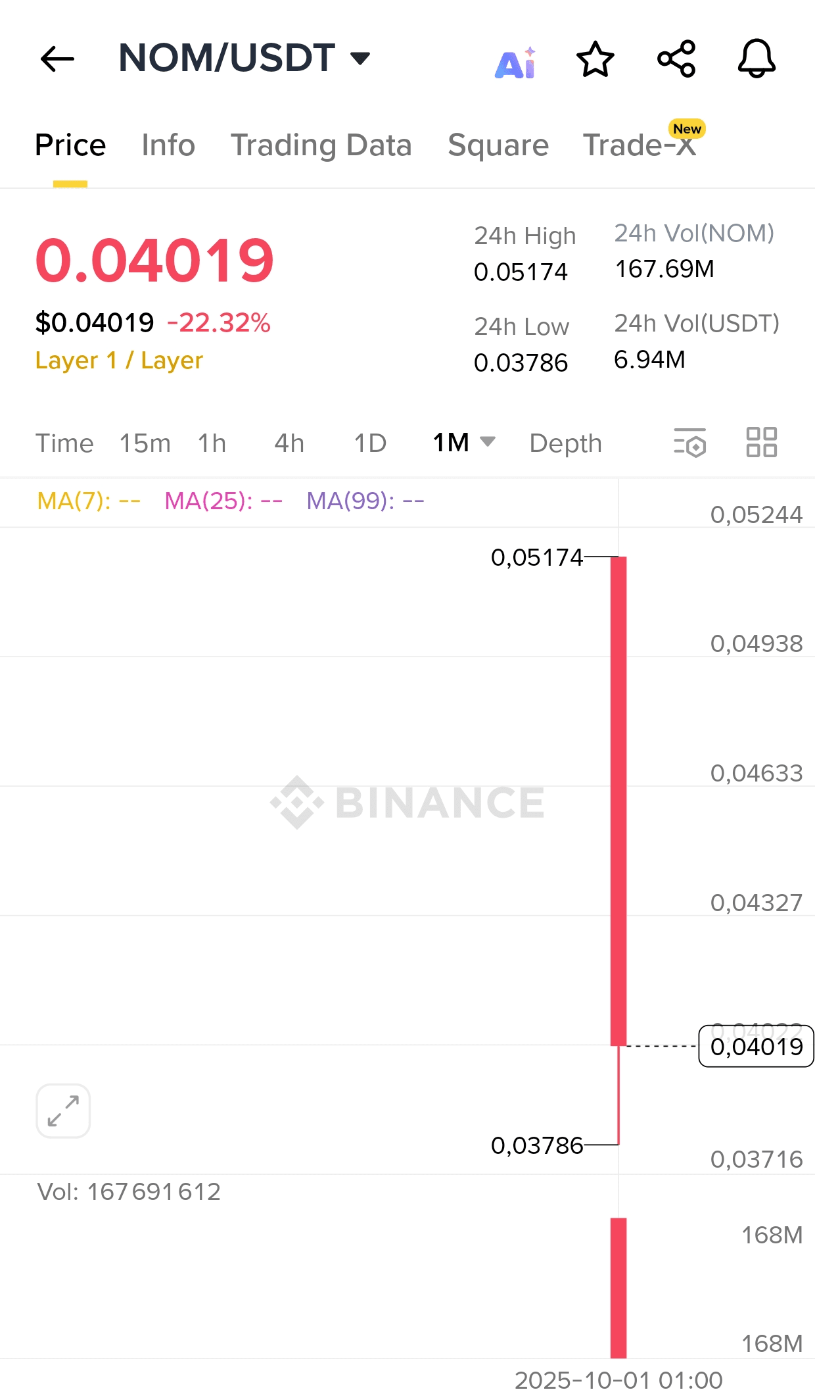The image size is (815, 1394).
Task: Open the Layer 1 / Layer category link
Action: 119,361
